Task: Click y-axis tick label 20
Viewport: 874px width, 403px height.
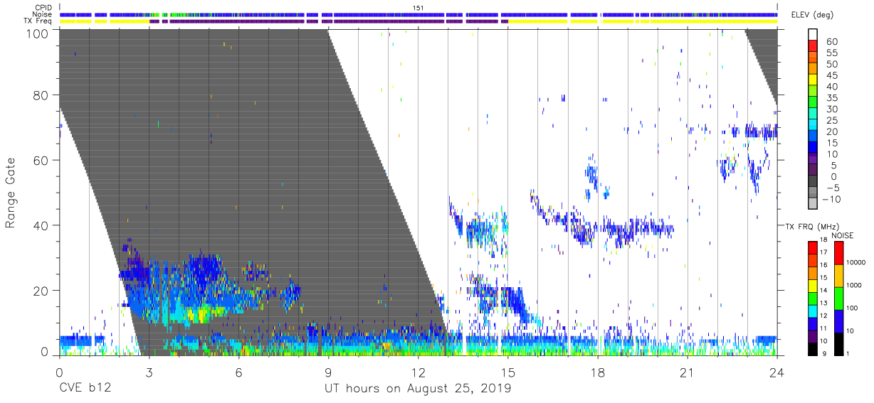Action: click(x=40, y=290)
